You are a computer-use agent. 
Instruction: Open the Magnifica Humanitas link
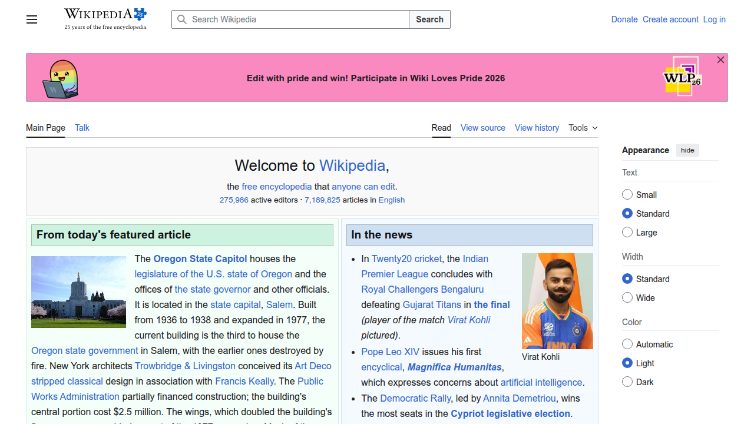click(455, 367)
